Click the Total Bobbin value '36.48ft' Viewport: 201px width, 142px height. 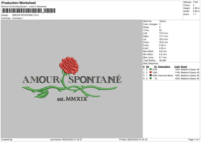coord(162,61)
